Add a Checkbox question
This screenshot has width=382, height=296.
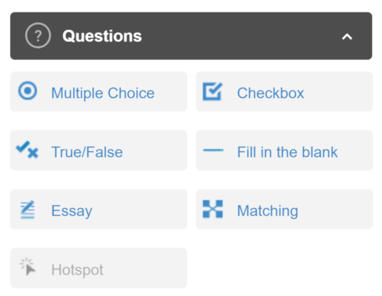(270, 93)
